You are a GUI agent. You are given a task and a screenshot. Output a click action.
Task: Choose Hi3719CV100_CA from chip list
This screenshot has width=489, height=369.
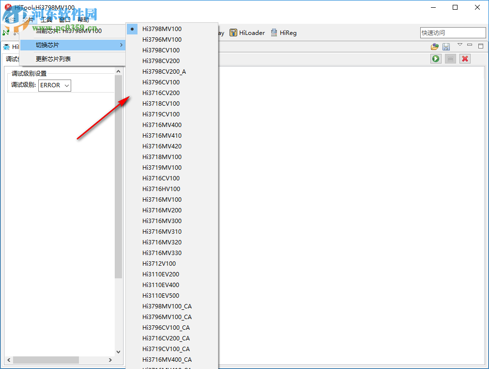coord(172,349)
